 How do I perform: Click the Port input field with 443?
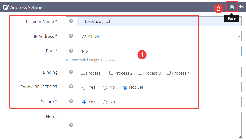(159, 51)
